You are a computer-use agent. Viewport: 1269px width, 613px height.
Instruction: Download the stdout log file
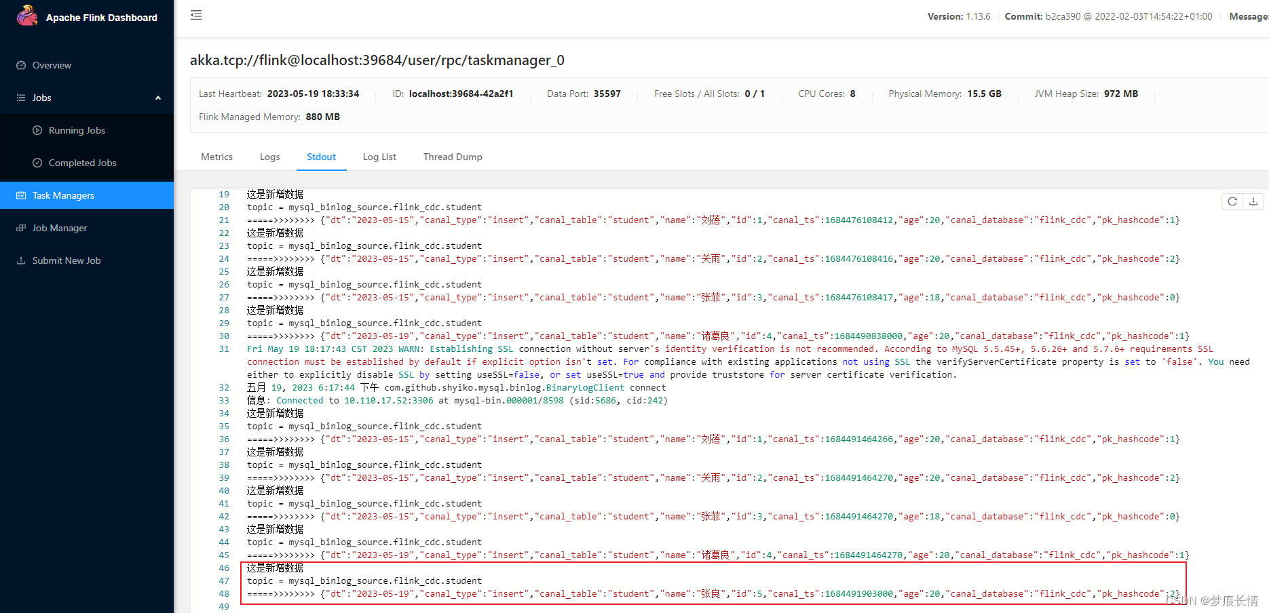pyautogui.click(x=1253, y=201)
